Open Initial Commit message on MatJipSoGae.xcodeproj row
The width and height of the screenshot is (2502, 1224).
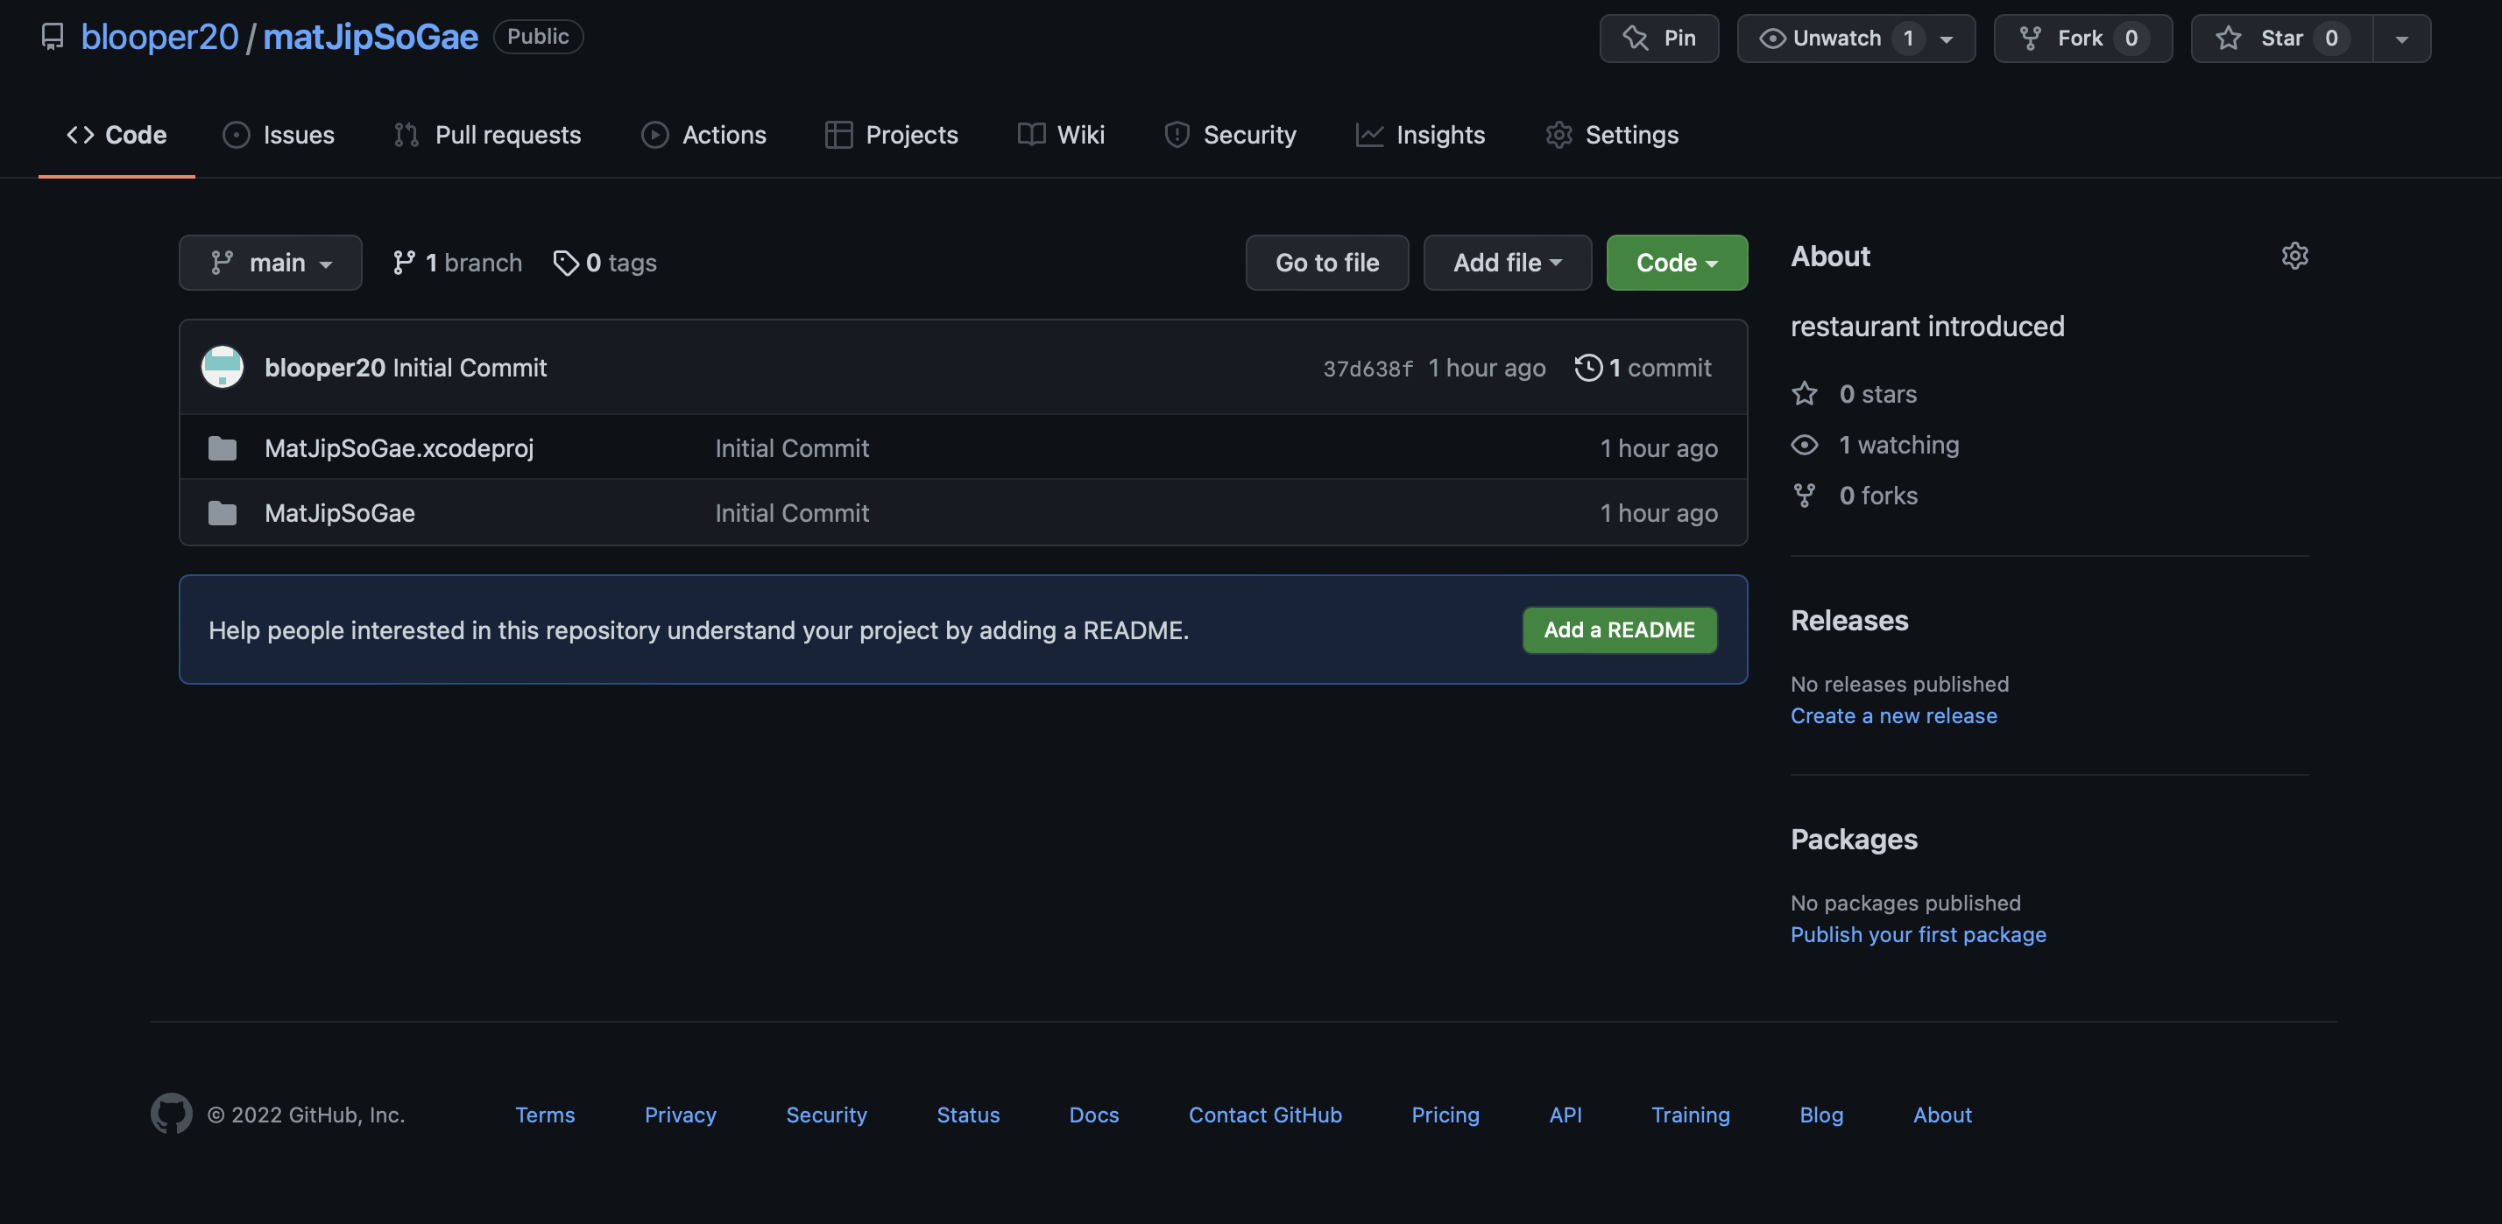point(792,447)
